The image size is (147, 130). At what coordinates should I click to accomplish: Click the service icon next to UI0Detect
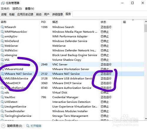tap(2, 102)
